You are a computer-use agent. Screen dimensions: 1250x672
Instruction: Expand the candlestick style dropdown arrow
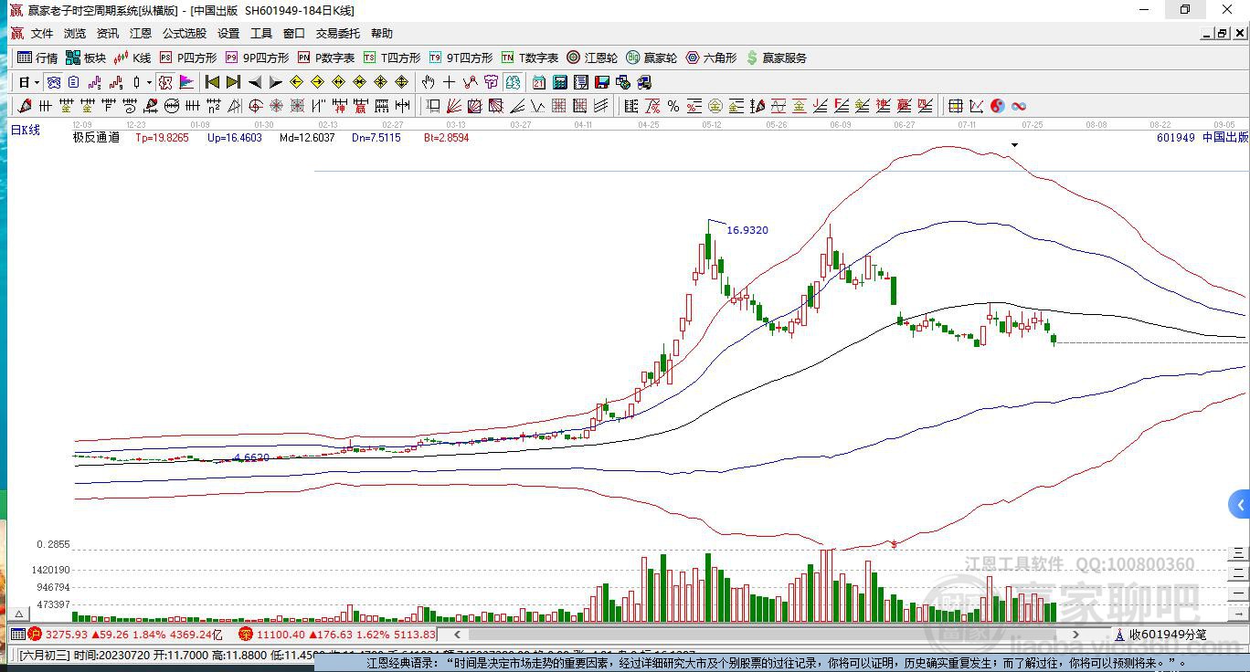tap(149, 82)
